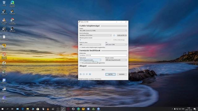
Task: Open the boot selection ISO dropdown
Action: pos(96,35)
